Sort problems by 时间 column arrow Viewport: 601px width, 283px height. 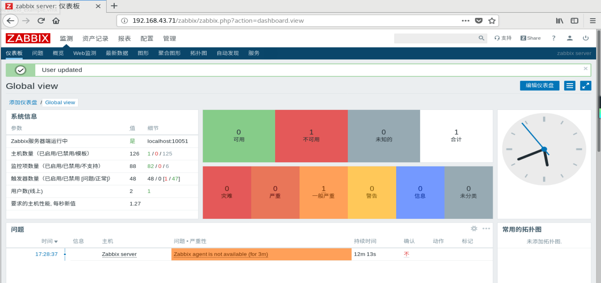[56, 241]
